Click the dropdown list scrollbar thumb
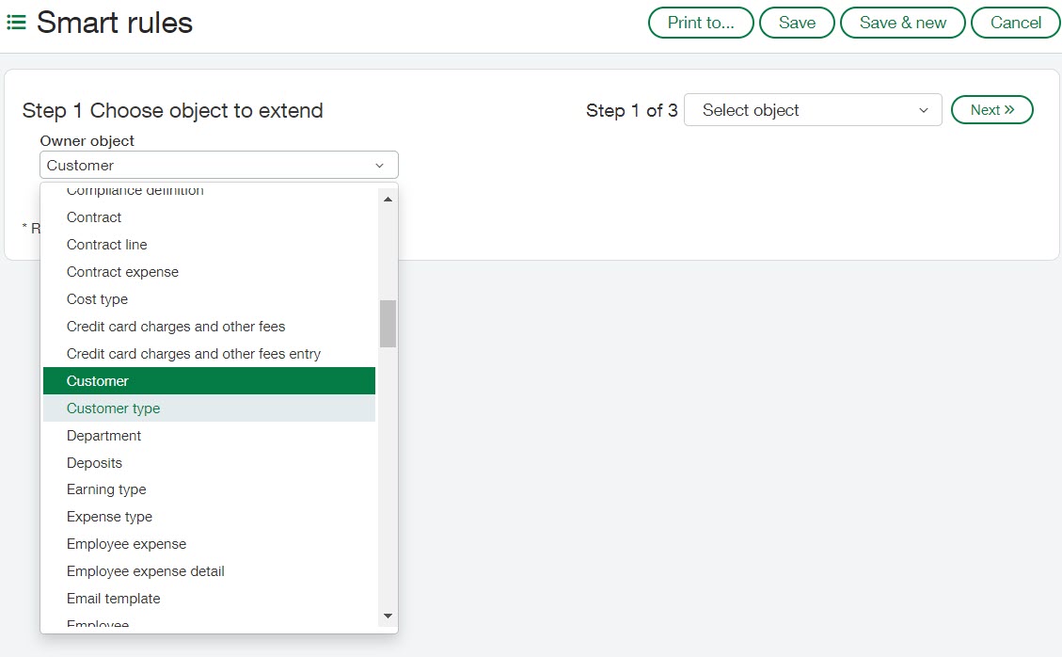Viewport: 1062px width, 657px height. click(388, 324)
